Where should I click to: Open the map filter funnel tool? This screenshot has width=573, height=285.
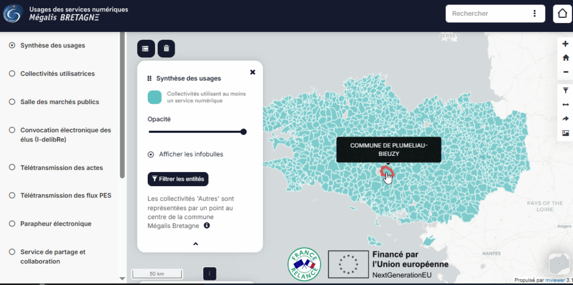click(565, 91)
